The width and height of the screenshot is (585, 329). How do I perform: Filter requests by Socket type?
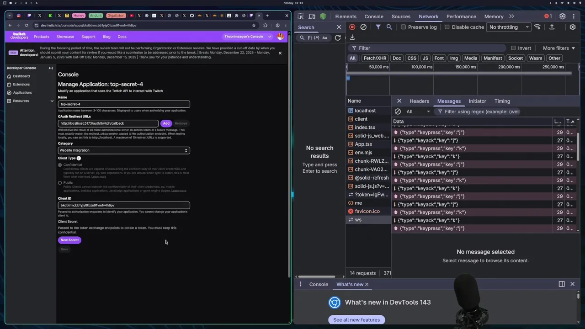(515, 58)
